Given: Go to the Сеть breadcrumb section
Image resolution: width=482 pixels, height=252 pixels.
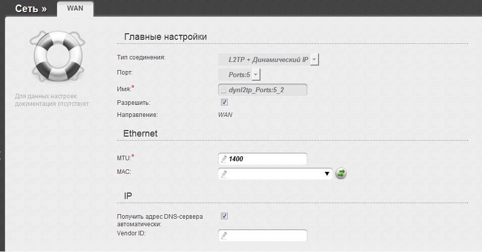Looking at the screenshot, I should [30, 9].
